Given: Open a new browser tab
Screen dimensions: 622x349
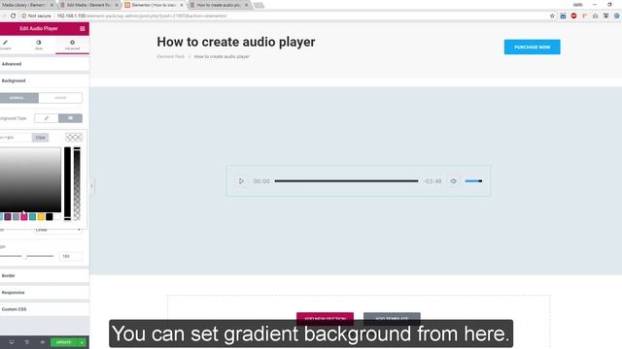Looking at the screenshot, I should pos(259,5).
